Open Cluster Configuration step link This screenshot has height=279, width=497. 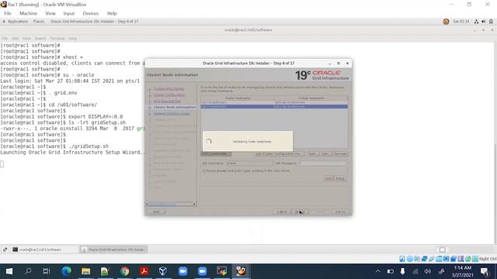[169, 95]
